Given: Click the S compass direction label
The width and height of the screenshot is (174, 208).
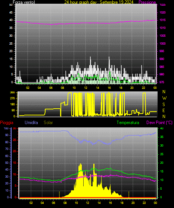Looking at the screenshot, I should [164, 105].
